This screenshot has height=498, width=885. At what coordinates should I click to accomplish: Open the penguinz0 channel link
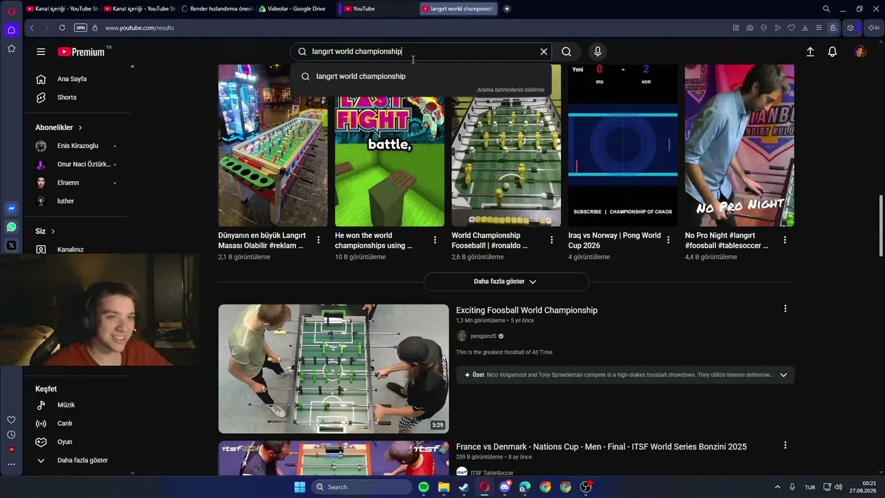[483, 336]
